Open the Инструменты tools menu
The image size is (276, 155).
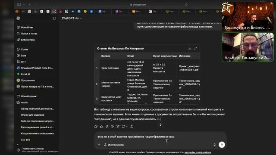point(114,145)
